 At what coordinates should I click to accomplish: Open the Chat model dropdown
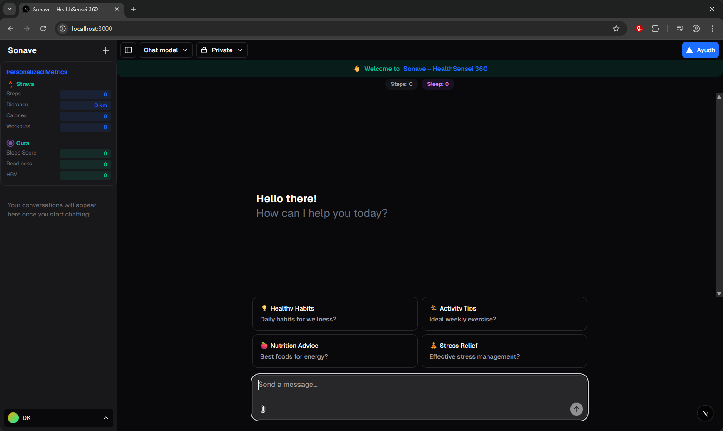pyautogui.click(x=166, y=50)
